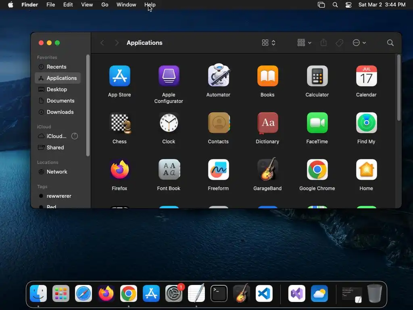Image resolution: width=413 pixels, height=310 pixels.
Task: Go back with the back arrow
Action: tap(102, 43)
